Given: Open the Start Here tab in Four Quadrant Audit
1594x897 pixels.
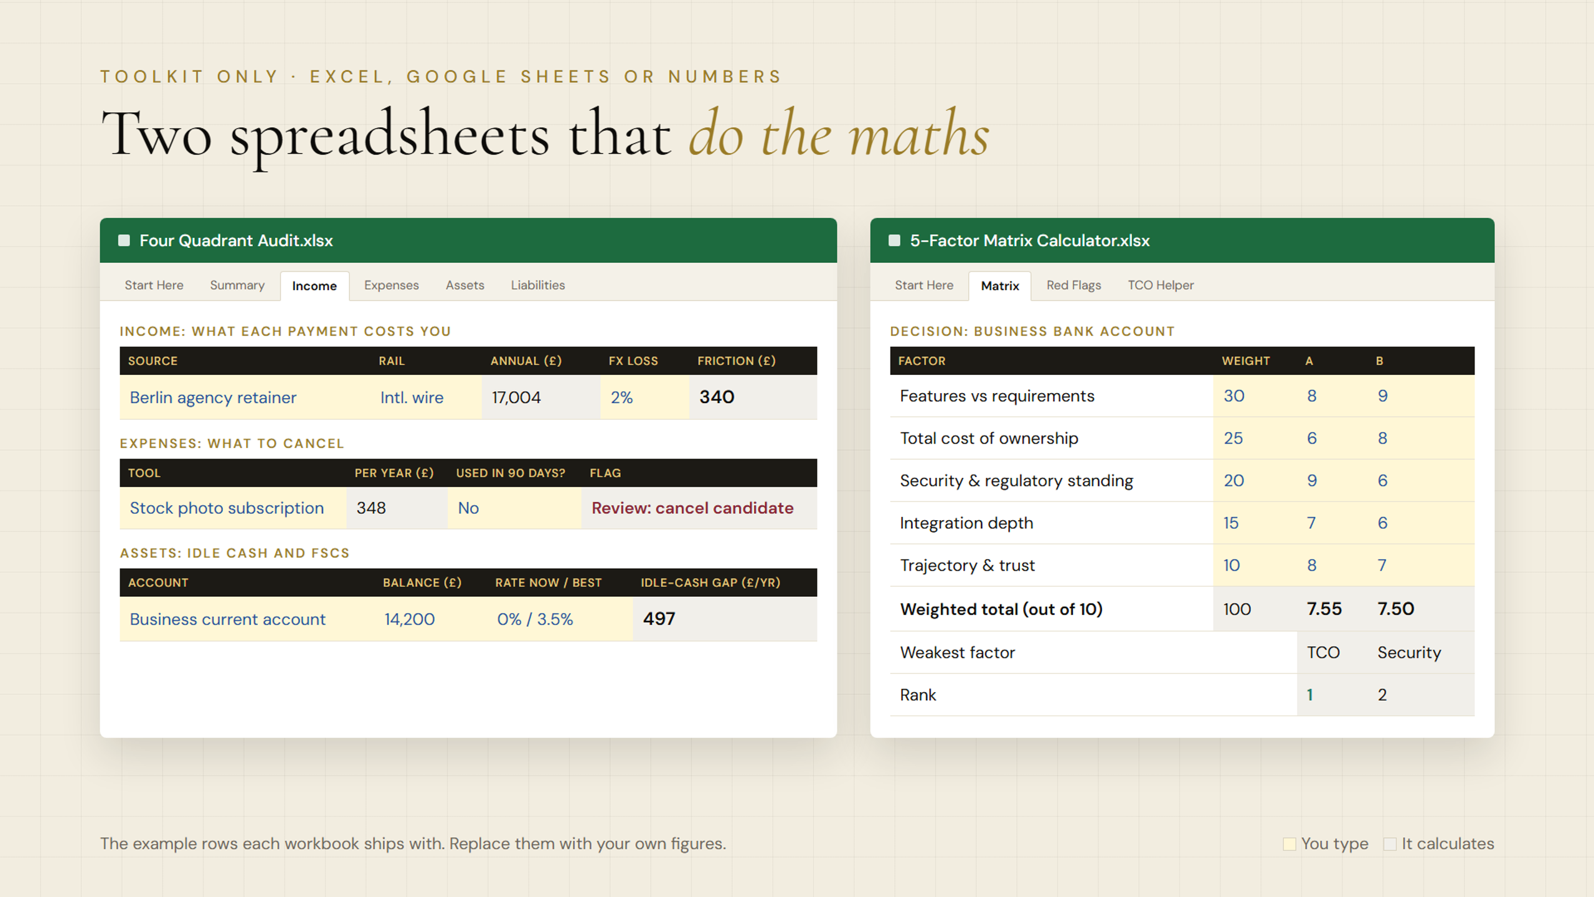Looking at the screenshot, I should tap(154, 285).
